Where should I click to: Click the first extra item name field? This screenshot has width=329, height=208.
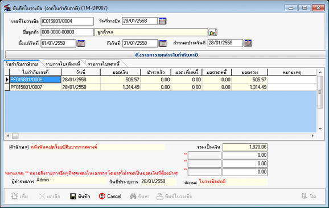click(204, 155)
